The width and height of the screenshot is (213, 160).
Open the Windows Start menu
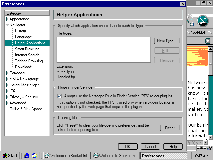coord(10,156)
